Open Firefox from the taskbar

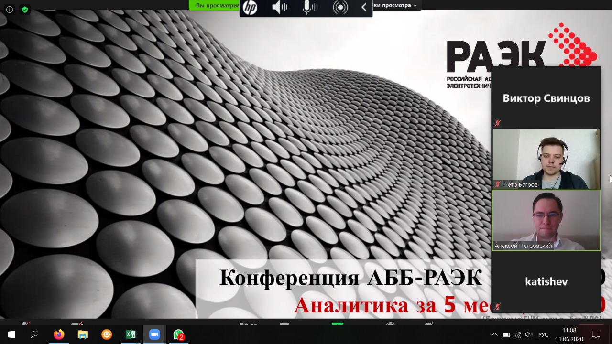(x=59, y=334)
